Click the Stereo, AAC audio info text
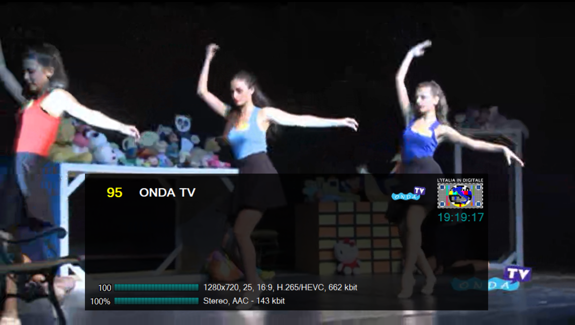 [x=244, y=301]
